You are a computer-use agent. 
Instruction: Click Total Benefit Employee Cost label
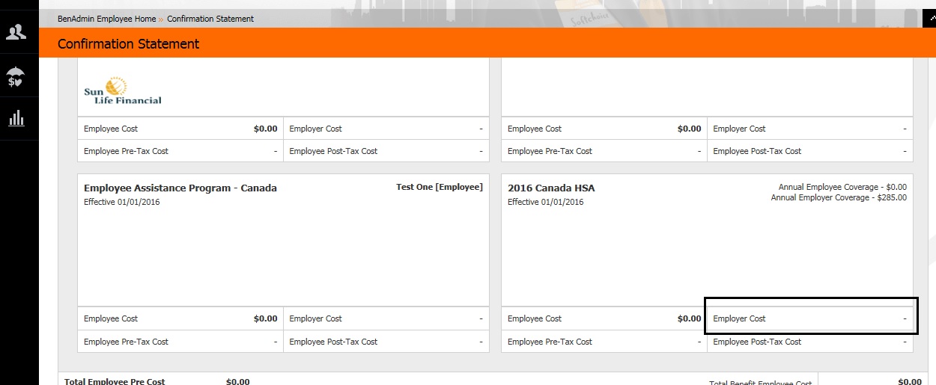tap(761, 383)
